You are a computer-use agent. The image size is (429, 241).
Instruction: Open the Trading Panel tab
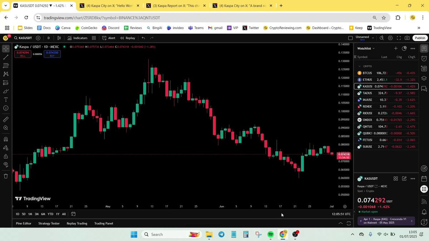[104, 224]
